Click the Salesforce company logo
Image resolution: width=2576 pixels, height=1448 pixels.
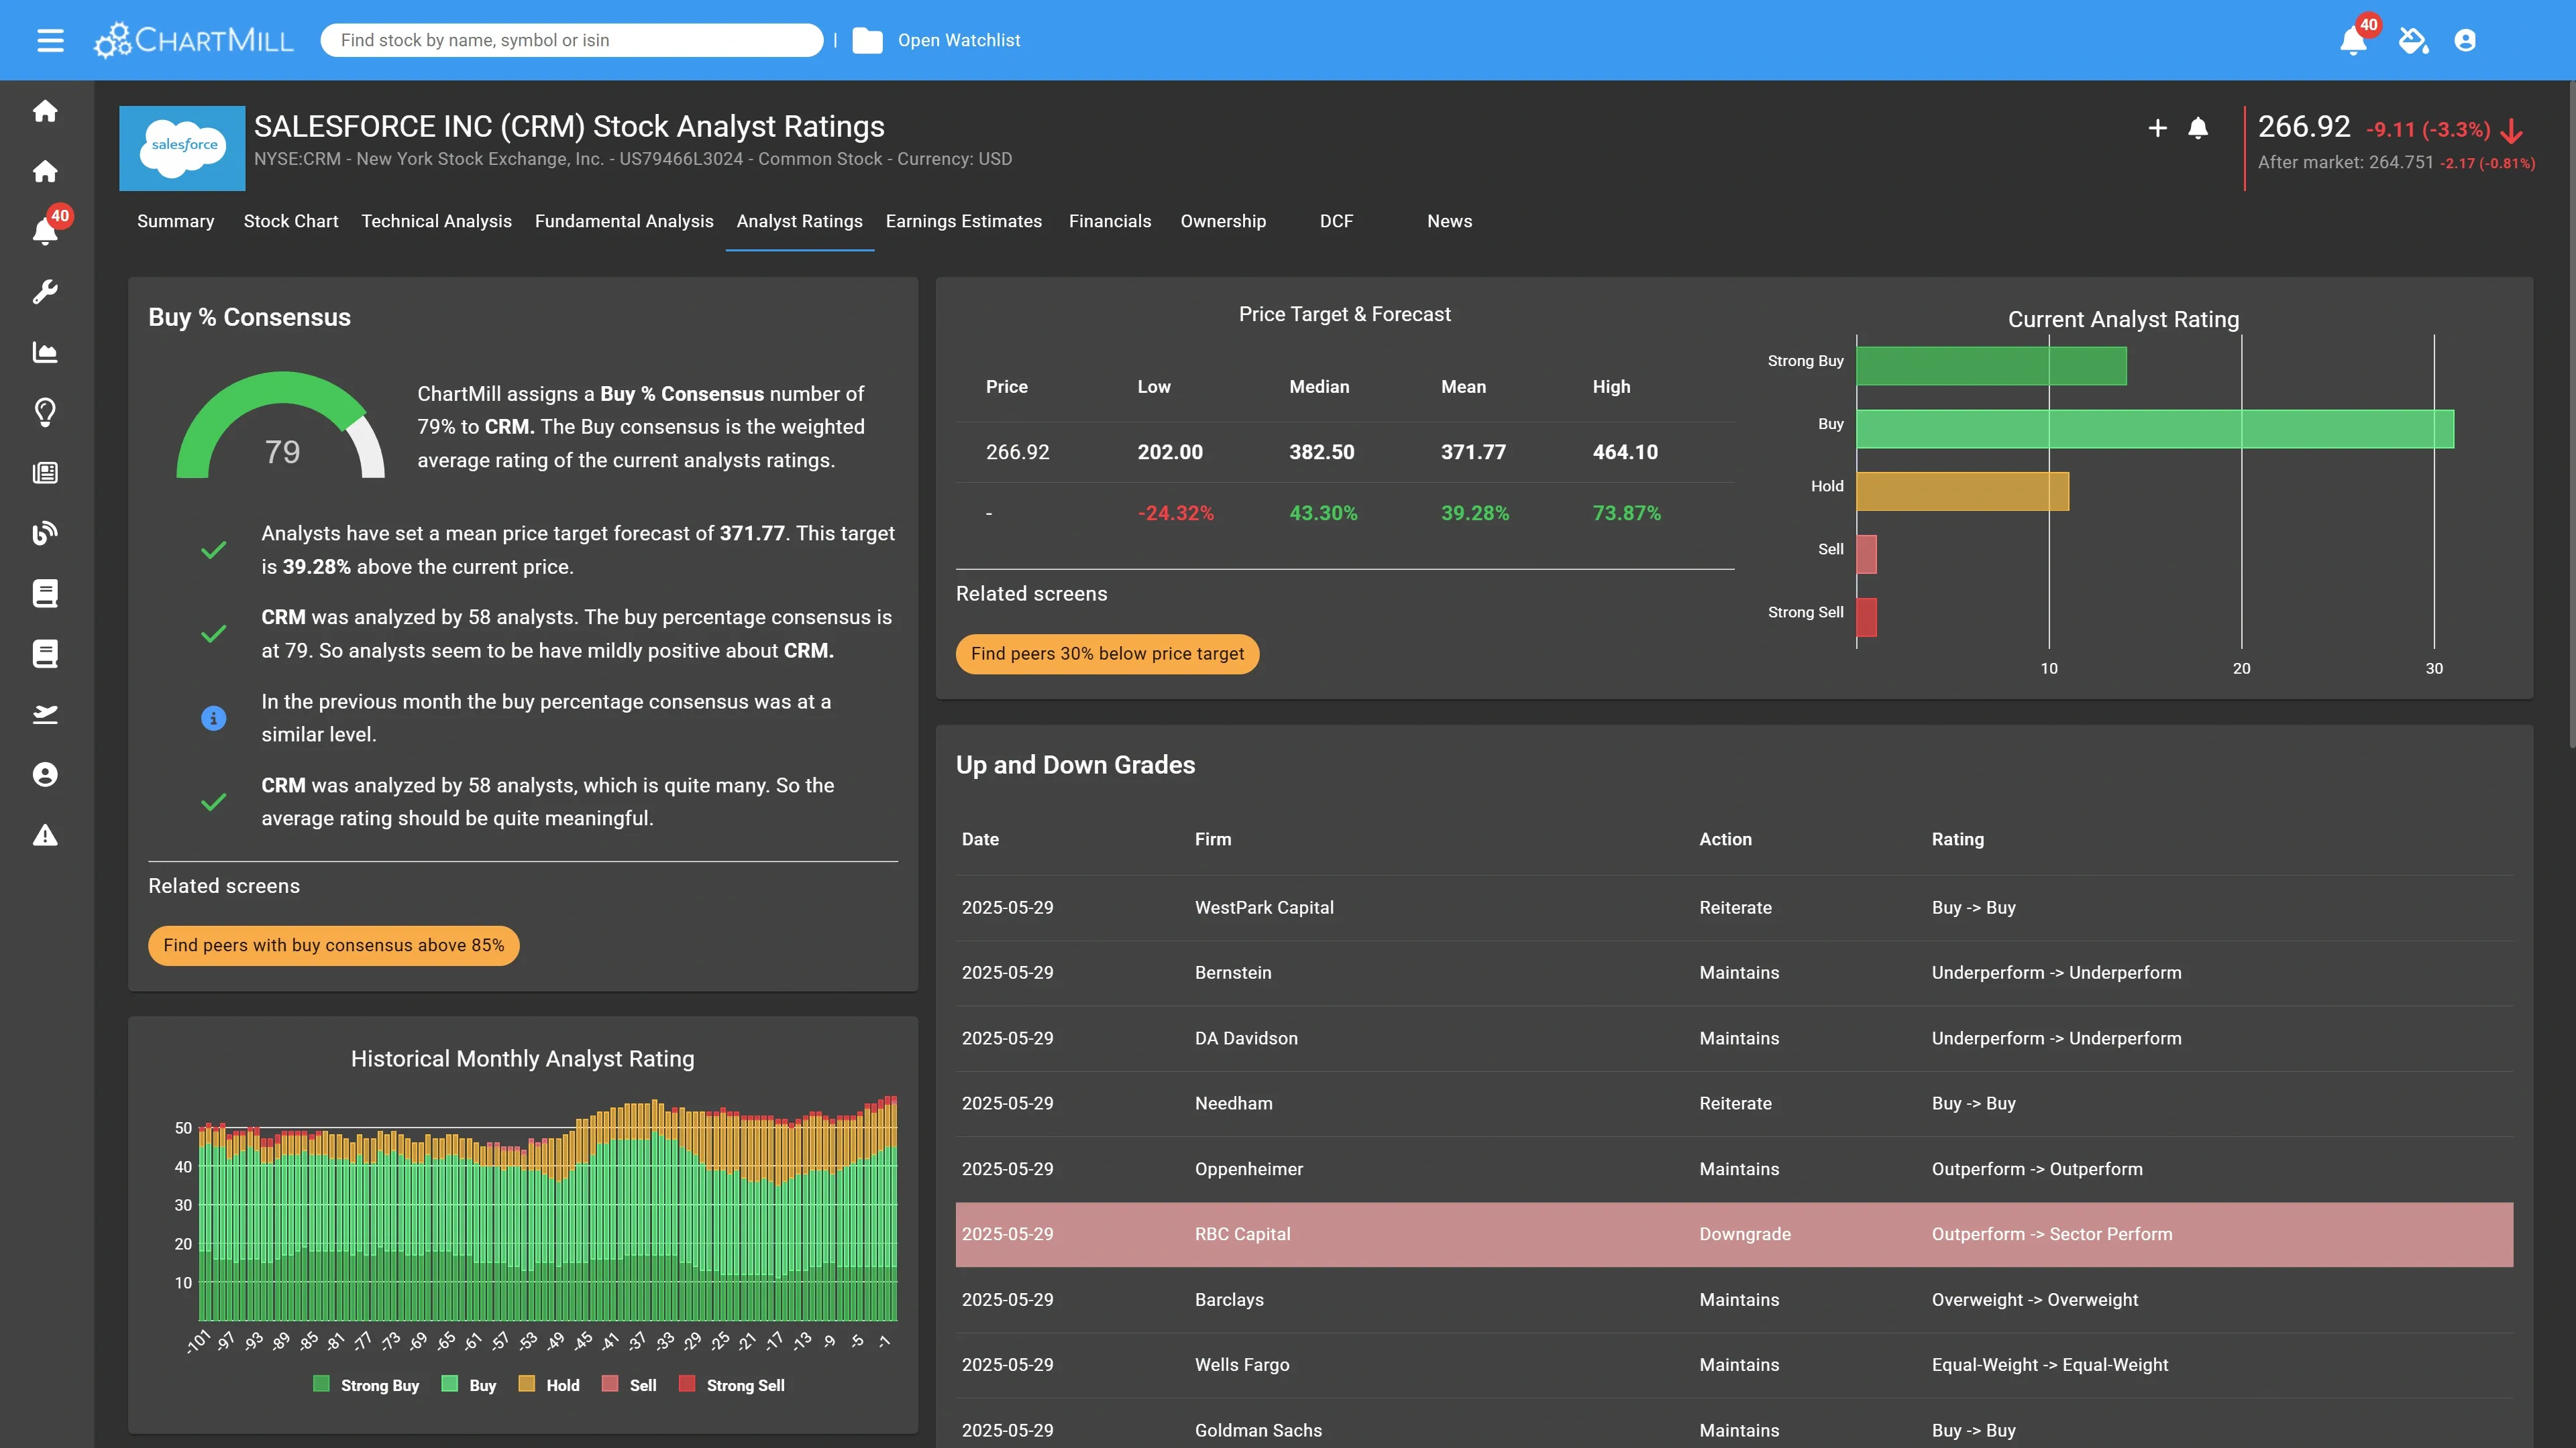coord(182,148)
